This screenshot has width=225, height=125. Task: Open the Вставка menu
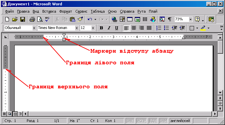point(49,11)
